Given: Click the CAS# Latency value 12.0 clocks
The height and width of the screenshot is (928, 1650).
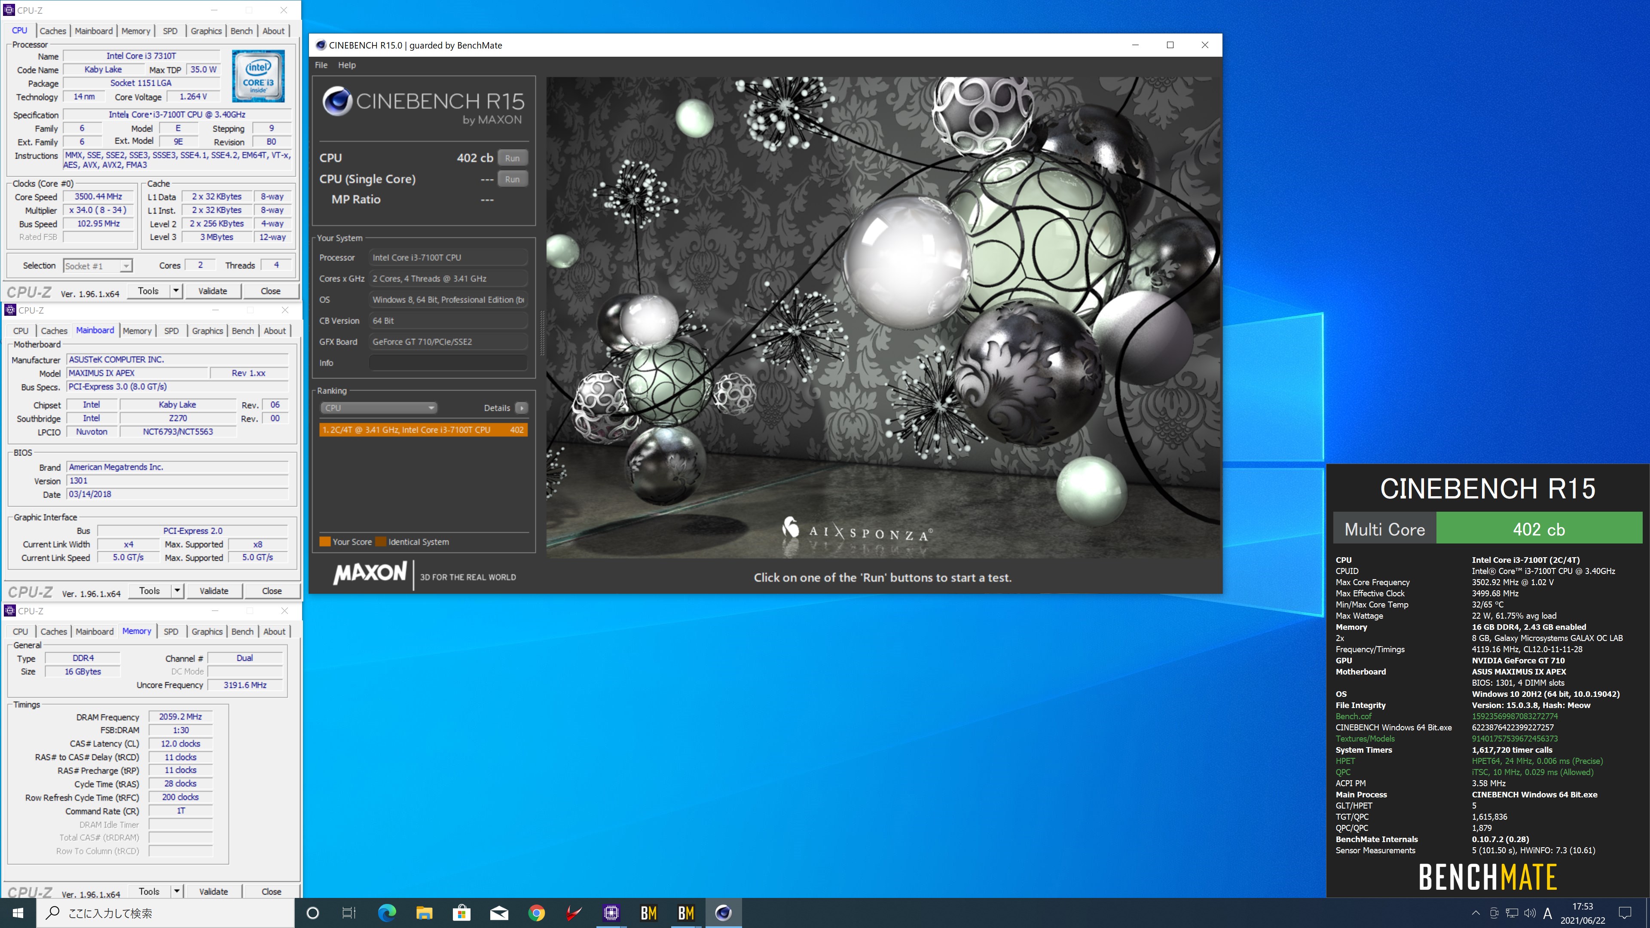Looking at the screenshot, I should click(180, 744).
